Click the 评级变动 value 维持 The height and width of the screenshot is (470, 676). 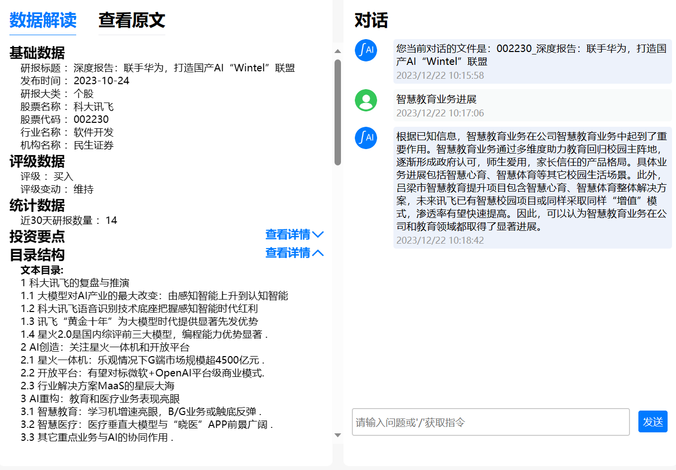[84, 189]
